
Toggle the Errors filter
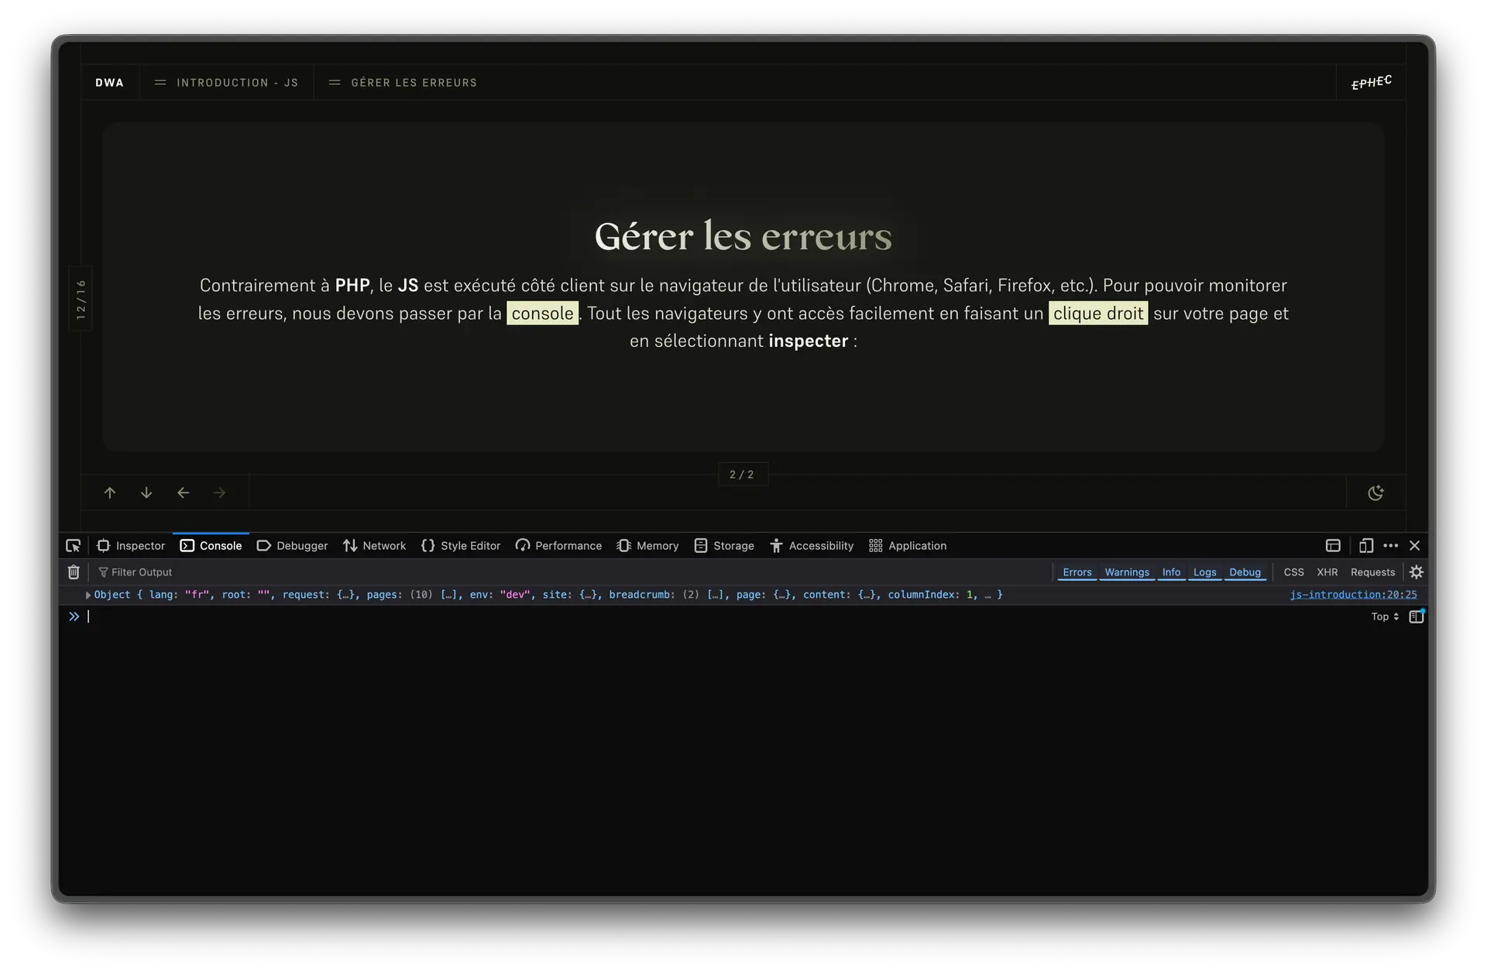(x=1077, y=572)
